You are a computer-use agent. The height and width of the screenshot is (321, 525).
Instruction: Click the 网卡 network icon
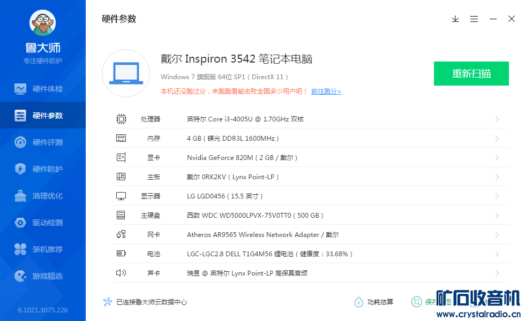[x=121, y=234]
